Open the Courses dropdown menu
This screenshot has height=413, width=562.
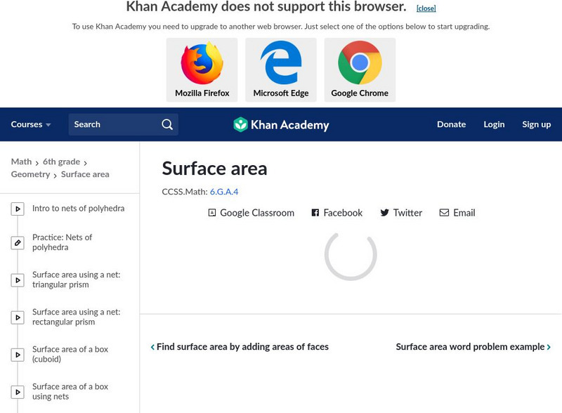click(x=31, y=124)
